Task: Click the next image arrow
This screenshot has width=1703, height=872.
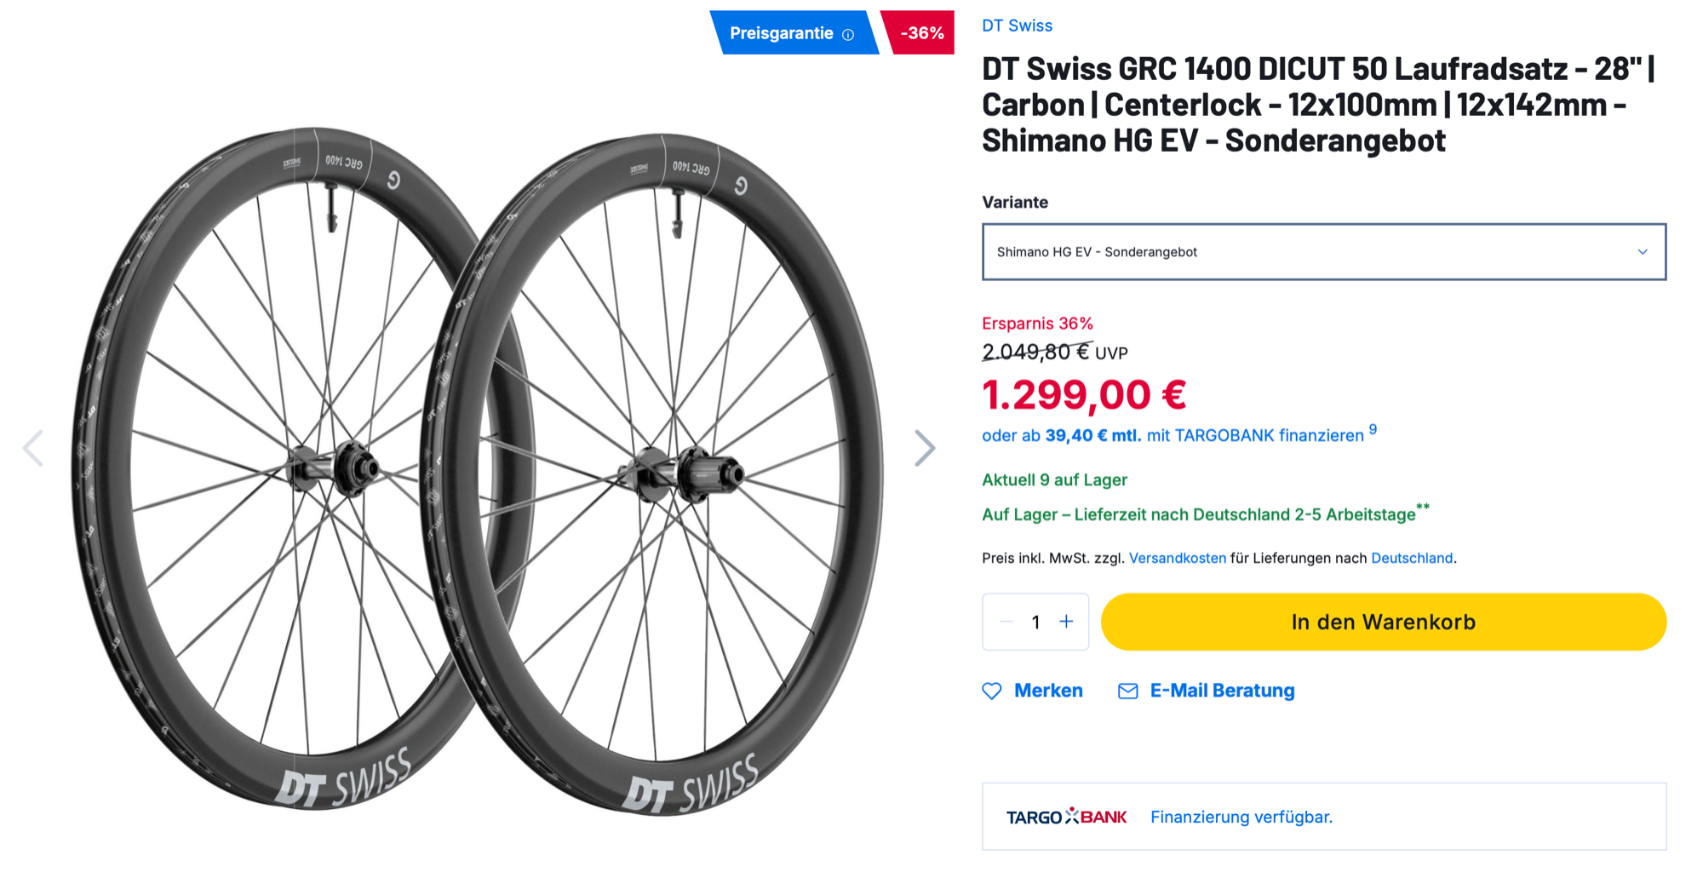Action: pos(925,448)
